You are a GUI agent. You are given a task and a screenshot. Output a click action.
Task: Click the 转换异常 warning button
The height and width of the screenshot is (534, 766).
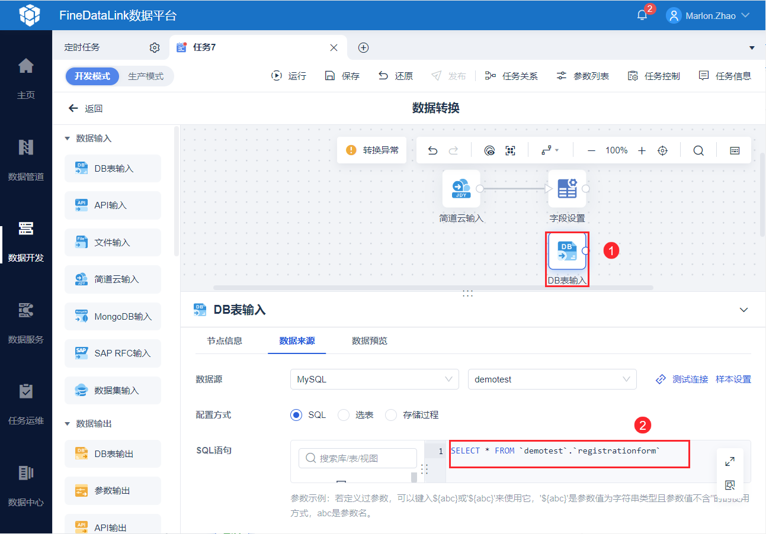(372, 150)
